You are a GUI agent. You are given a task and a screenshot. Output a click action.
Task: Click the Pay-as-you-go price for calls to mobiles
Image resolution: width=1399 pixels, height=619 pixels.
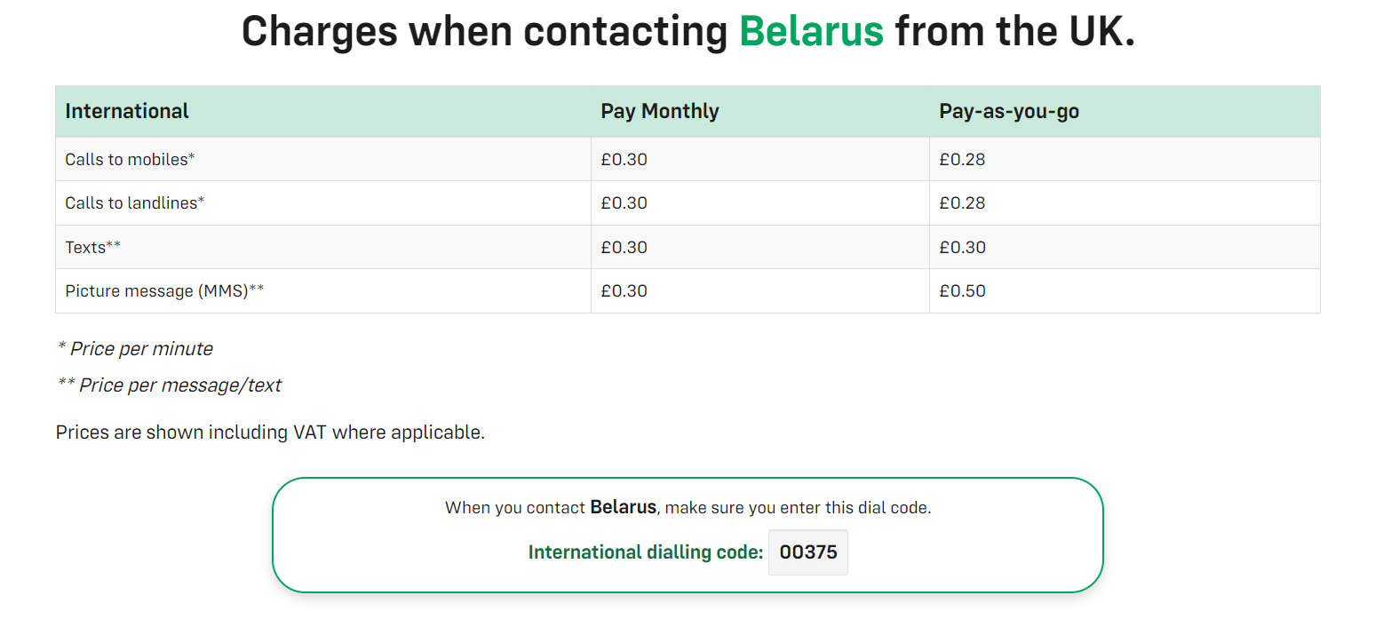click(963, 159)
